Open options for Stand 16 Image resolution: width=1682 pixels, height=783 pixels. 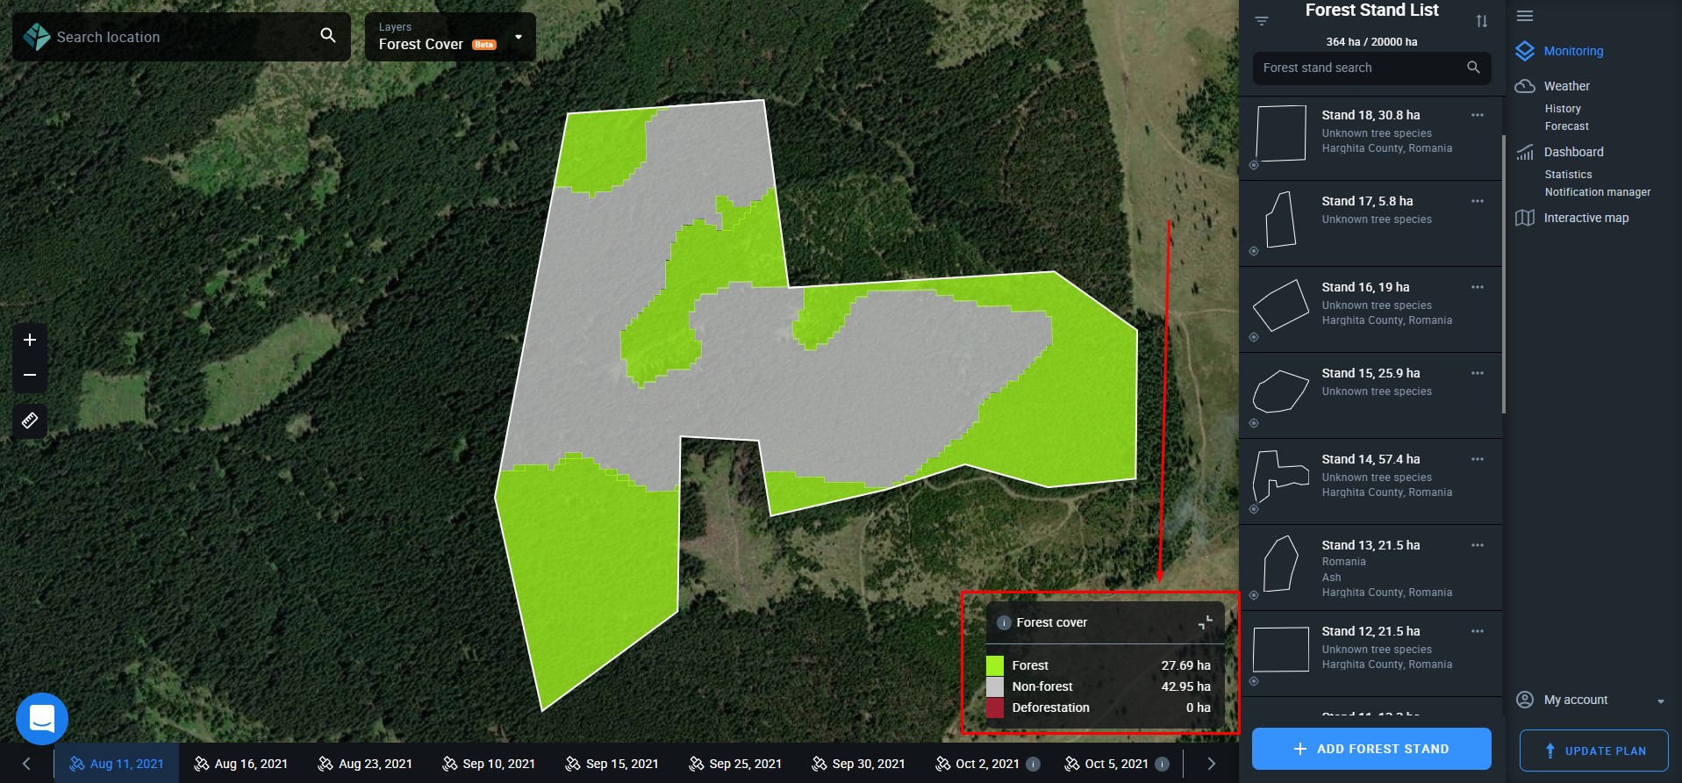1478,287
